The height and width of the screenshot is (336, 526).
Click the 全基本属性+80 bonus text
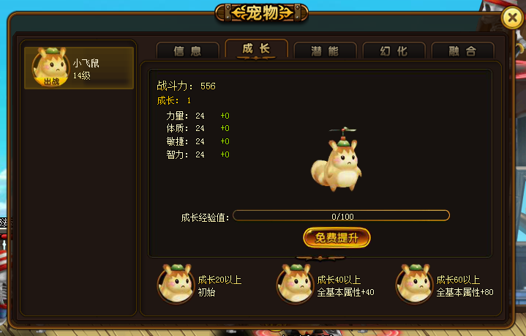(x=465, y=292)
